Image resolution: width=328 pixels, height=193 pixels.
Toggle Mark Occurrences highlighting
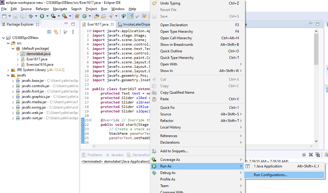click(130, 16)
